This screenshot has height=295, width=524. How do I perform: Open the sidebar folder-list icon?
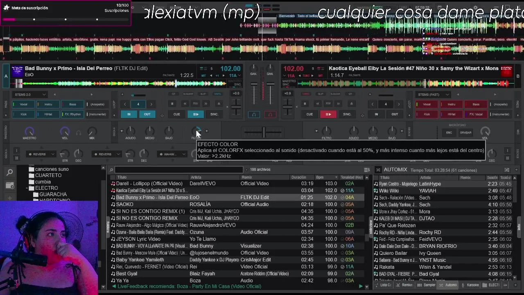(x=10, y=186)
